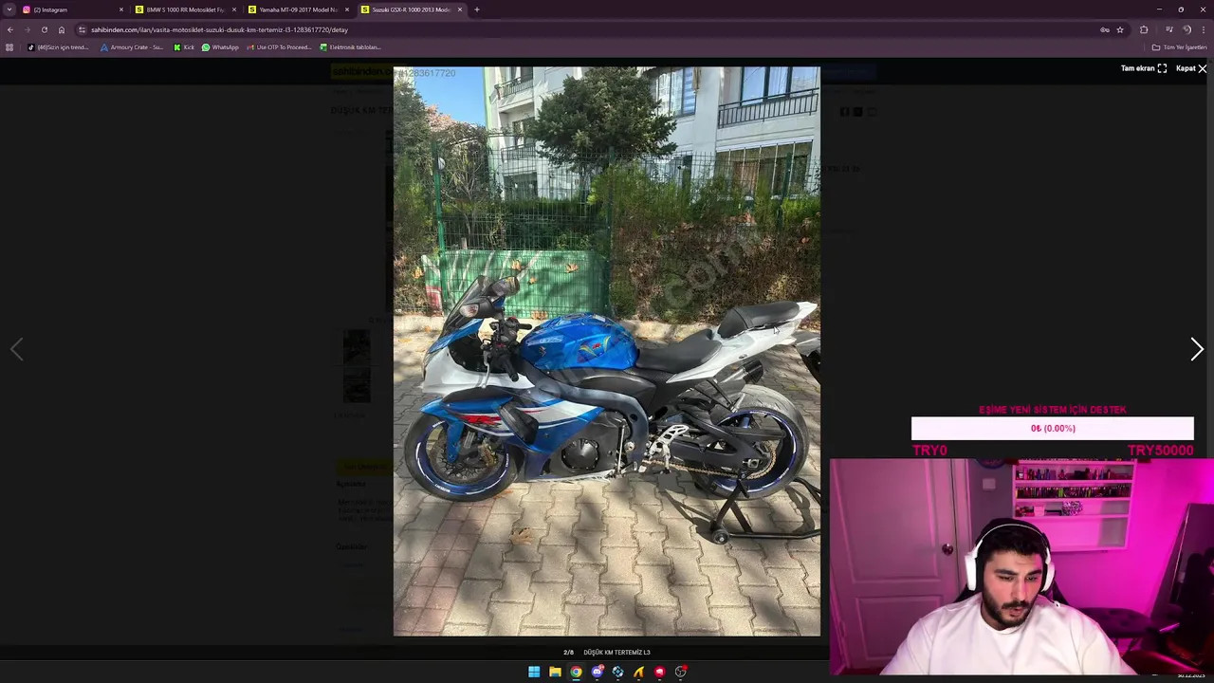
Task: Open a new browser tab
Action: [477, 9]
